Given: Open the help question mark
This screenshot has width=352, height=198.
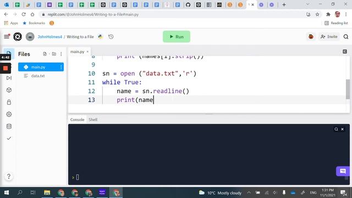Looking at the screenshot, I should tap(9, 176).
